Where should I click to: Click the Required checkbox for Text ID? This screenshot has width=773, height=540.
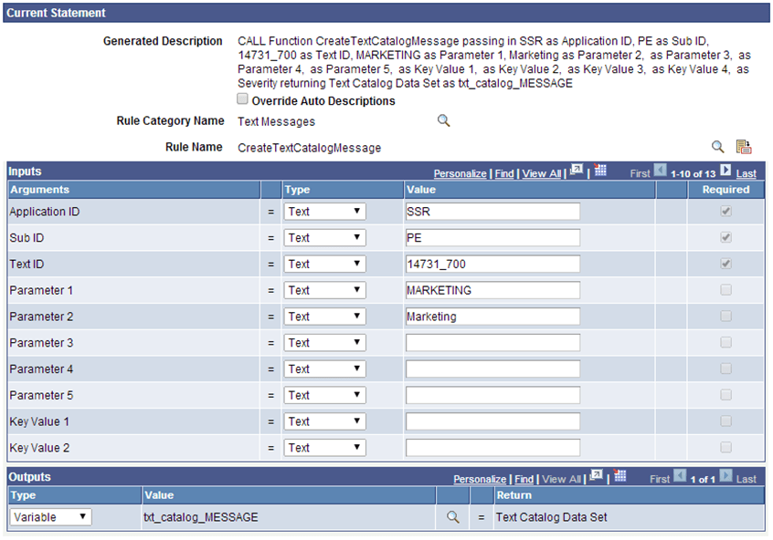pos(725,264)
